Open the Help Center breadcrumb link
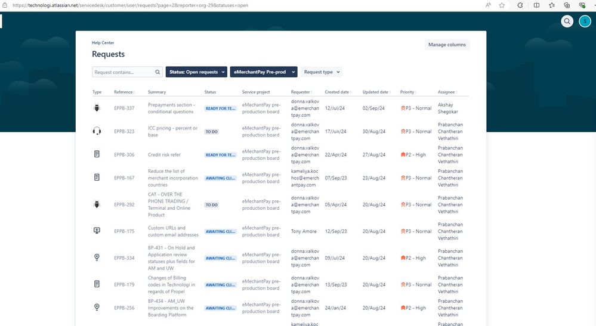Image resolution: width=596 pixels, height=326 pixels. [x=103, y=42]
